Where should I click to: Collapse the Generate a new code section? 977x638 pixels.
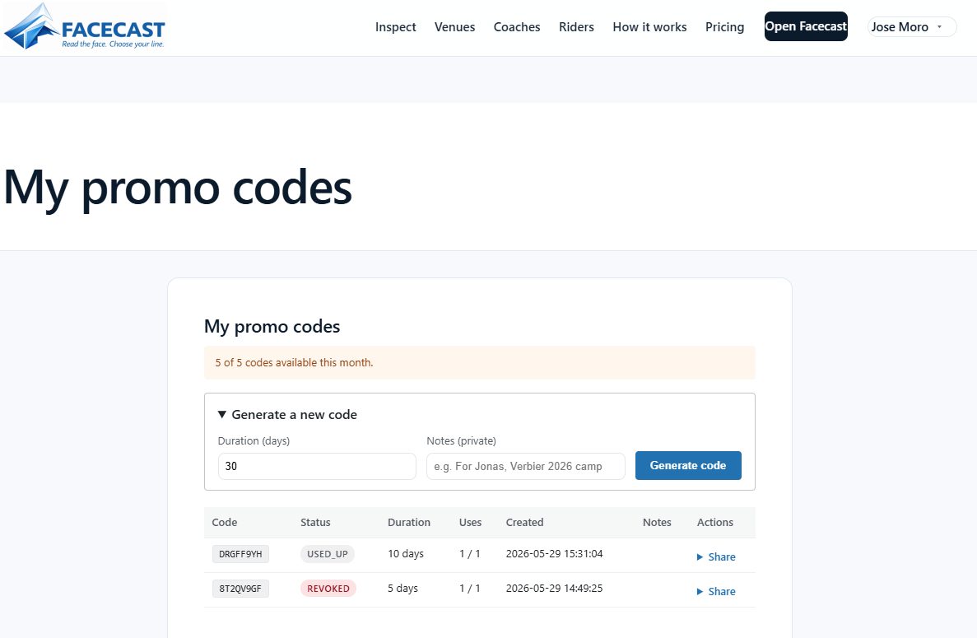pyautogui.click(x=287, y=414)
